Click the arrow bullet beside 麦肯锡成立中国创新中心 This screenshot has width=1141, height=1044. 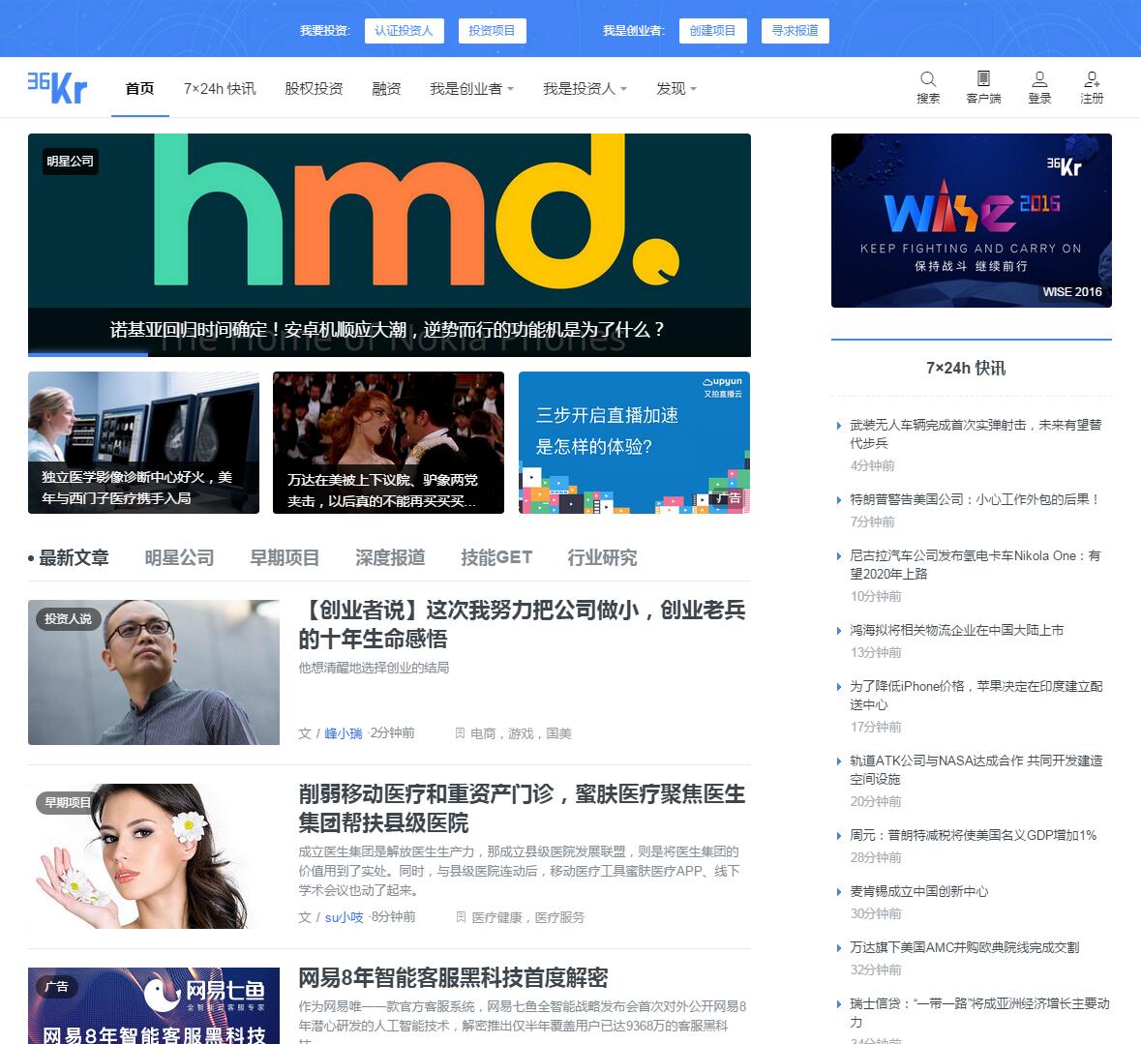839,892
